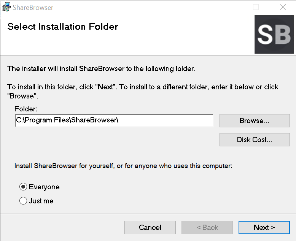The height and width of the screenshot is (241, 296).
Task: Click the SB logo image
Action: coord(274,35)
